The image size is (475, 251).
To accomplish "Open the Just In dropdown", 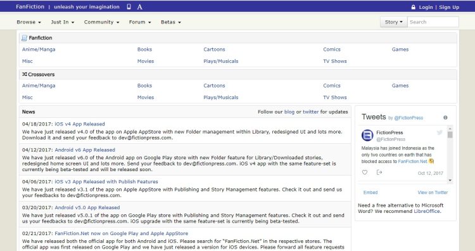I will [x=63, y=22].
